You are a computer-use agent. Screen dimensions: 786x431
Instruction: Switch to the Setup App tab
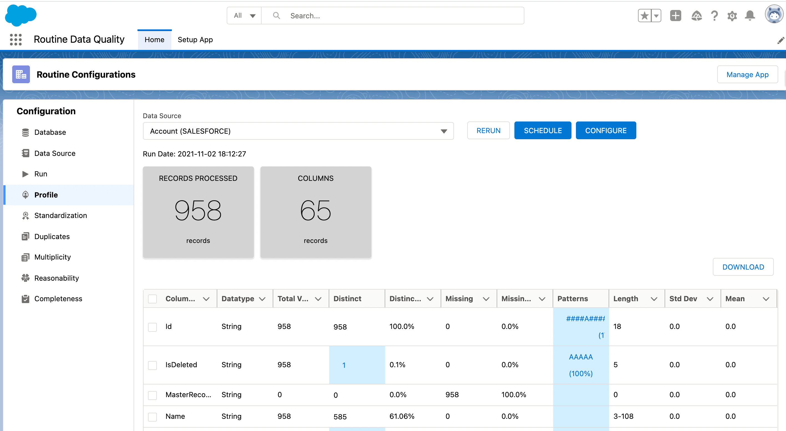[195, 39]
